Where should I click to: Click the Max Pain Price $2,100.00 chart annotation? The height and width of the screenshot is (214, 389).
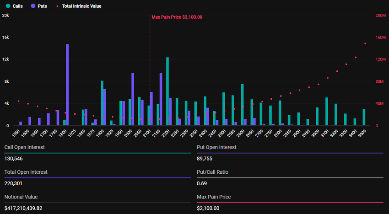[177, 17]
